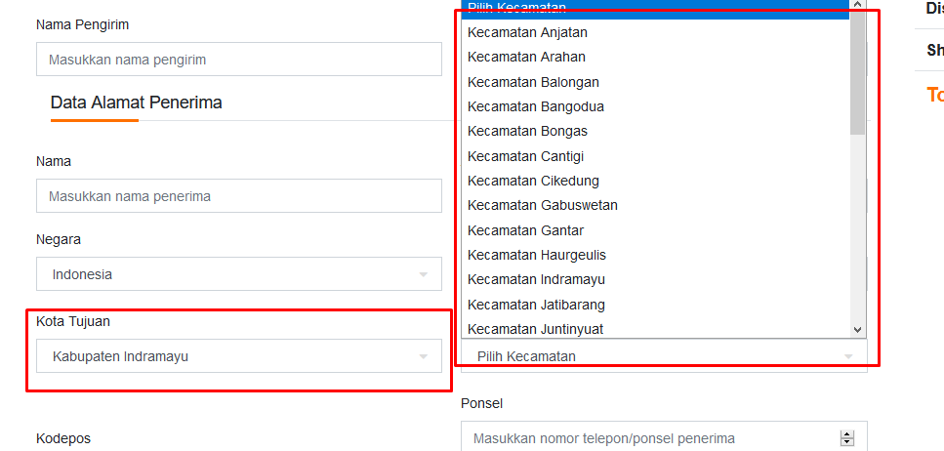Pick Kecamatan Gabuswetan from list
This screenshot has height=451, width=944.
click(x=542, y=205)
